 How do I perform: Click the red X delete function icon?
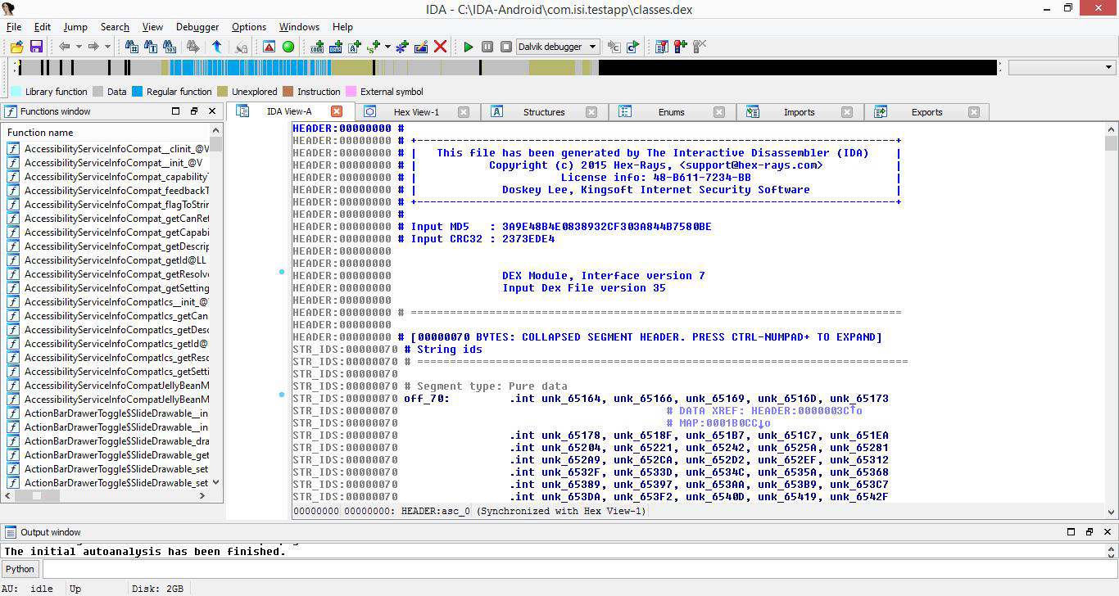pyautogui.click(x=439, y=47)
